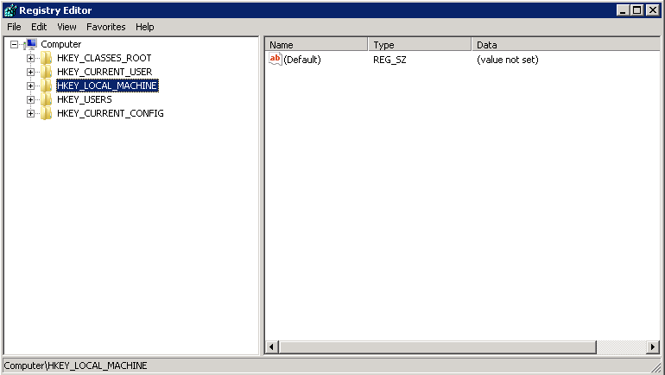Open the Edit menu

pos(39,27)
